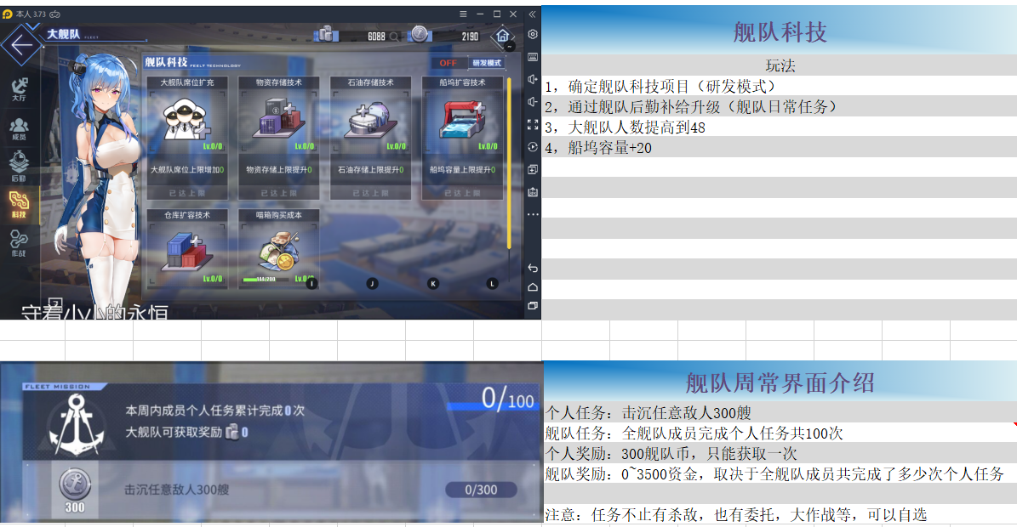The width and height of the screenshot is (1017, 527).
Task: Open the multi-instance plus icon
Action: click(x=533, y=169)
